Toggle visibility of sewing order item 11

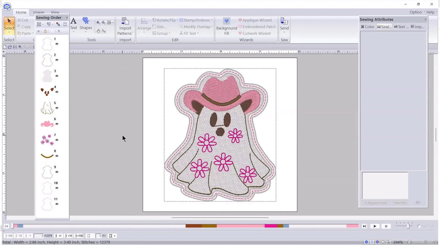(x=57, y=204)
